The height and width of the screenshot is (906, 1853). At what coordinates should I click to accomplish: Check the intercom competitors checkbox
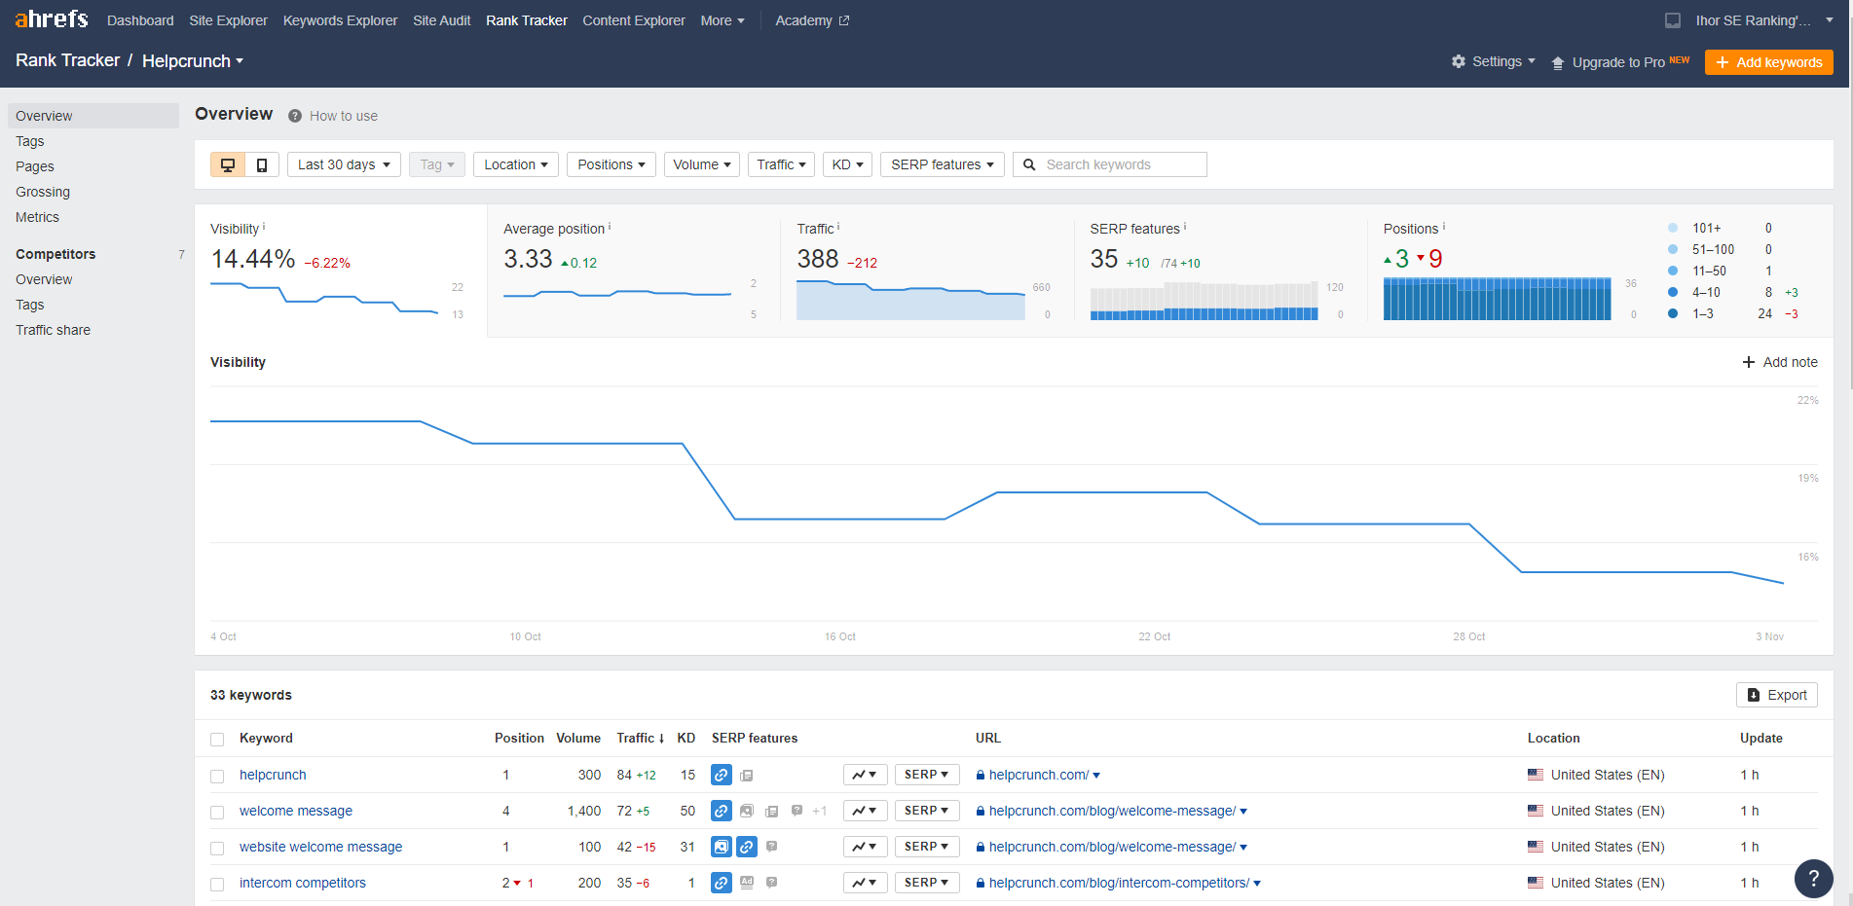click(217, 885)
